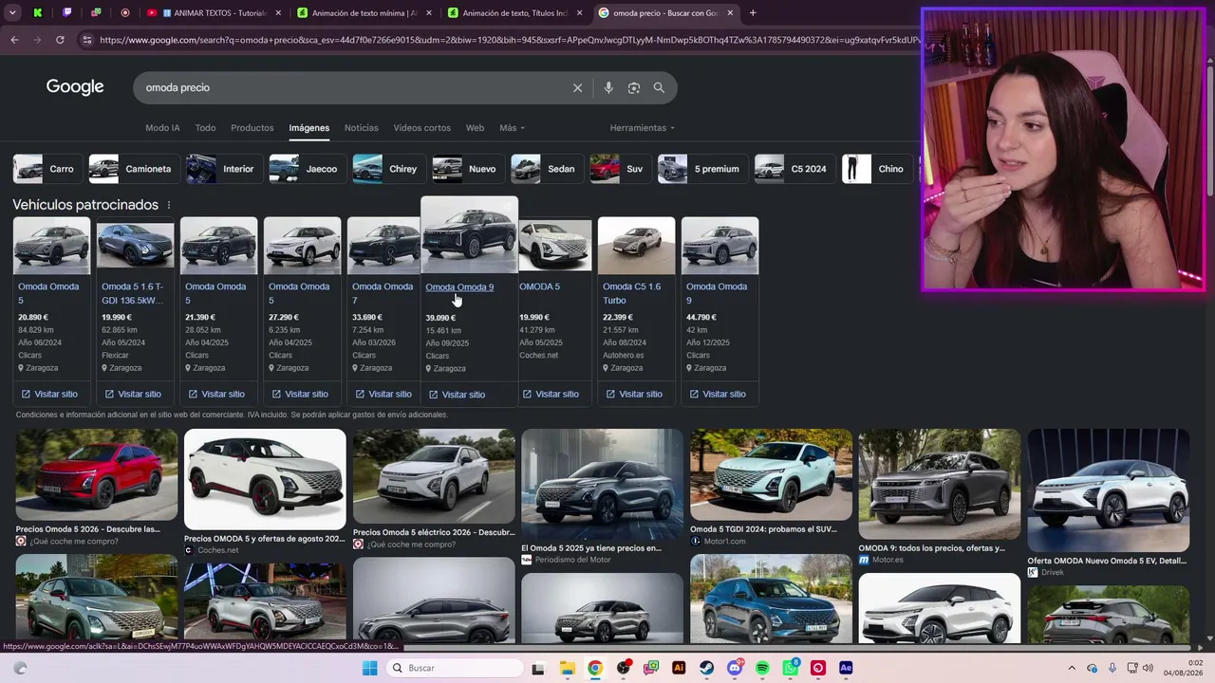Switch to the Twitch pinned tab
Viewport: 1215px width, 683px height.
tap(66, 13)
